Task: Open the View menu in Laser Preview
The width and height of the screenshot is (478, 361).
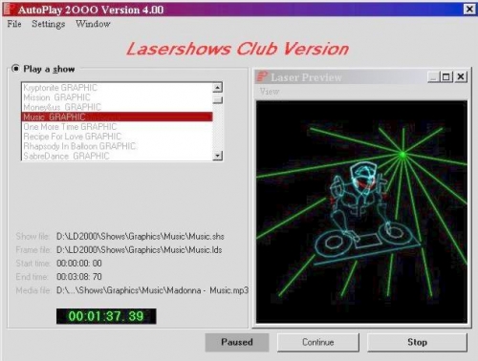Action: [x=270, y=92]
